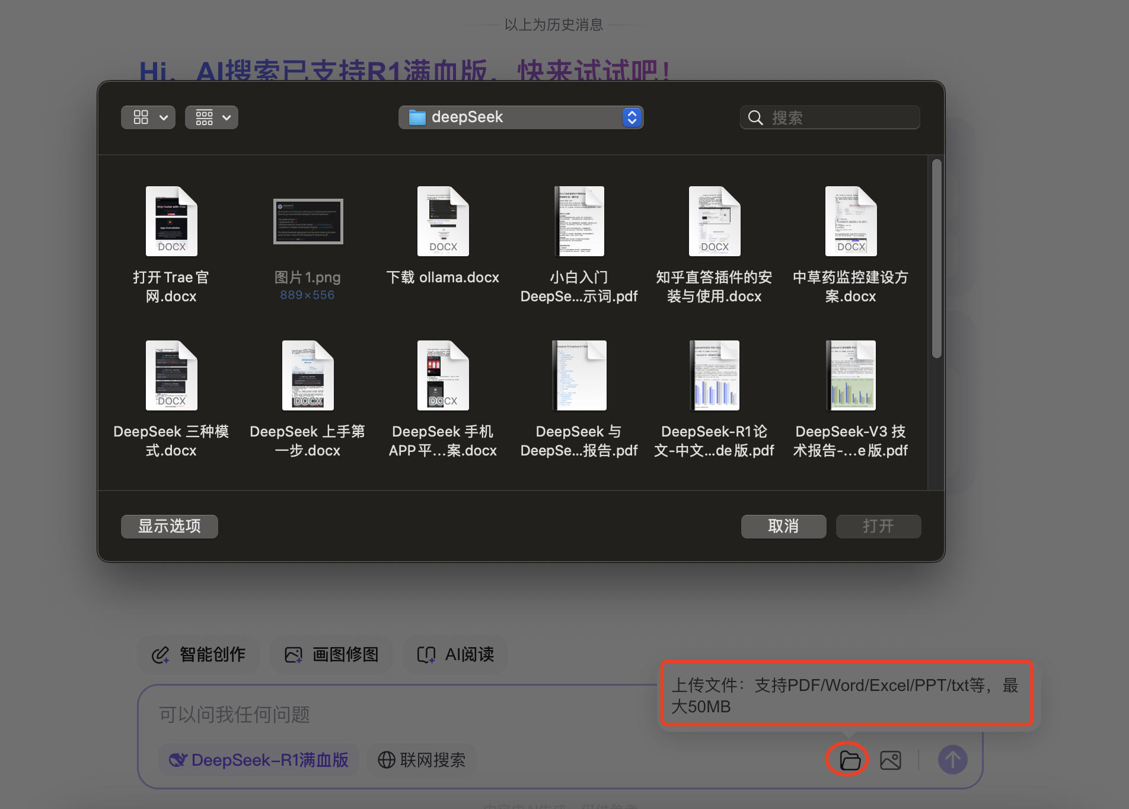1129x809 pixels.
Task: Select the DeepSeek-V3 技术报告 pdf file
Action: point(851,399)
